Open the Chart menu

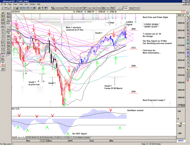coord(15,4)
